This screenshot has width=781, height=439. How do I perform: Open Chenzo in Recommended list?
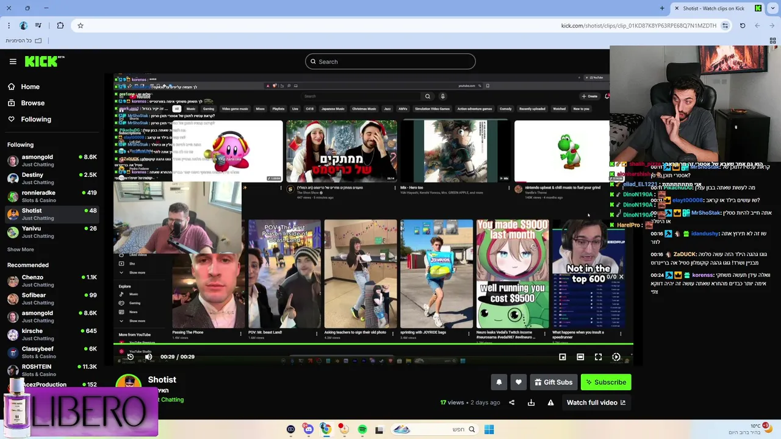pyautogui.click(x=52, y=281)
